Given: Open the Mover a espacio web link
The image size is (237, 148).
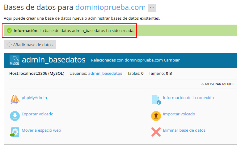Looking at the screenshot, I should click(41, 130).
